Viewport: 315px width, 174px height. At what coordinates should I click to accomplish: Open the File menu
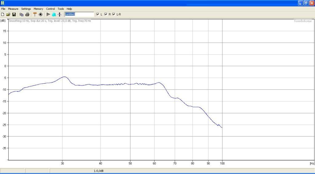click(x=3, y=9)
